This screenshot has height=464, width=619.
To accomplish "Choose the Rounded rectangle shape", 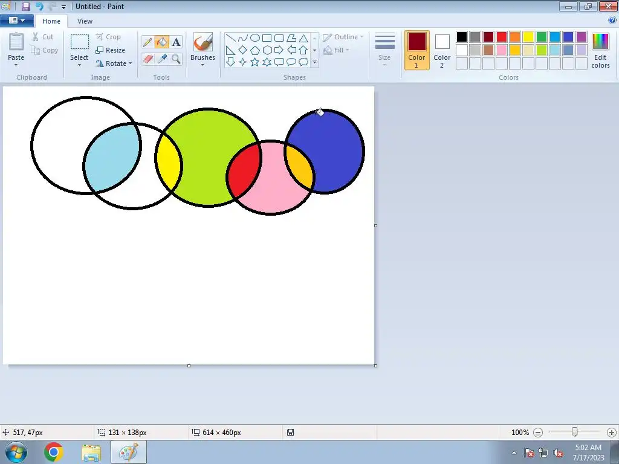I will click(x=279, y=38).
